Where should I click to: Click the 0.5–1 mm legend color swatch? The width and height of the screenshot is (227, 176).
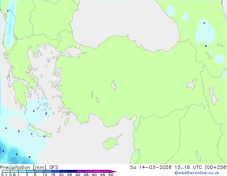pyautogui.click(x=14, y=171)
